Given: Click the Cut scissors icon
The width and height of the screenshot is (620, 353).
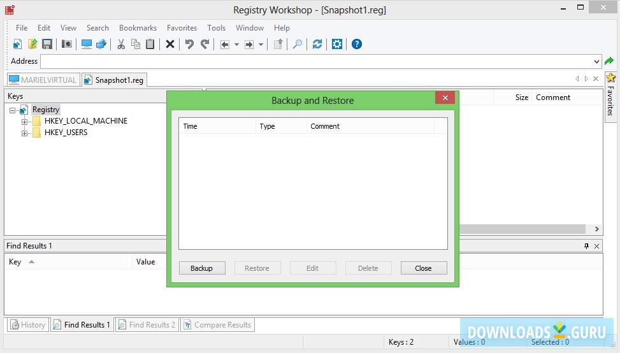Looking at the screenshot, I should point(121,44).
